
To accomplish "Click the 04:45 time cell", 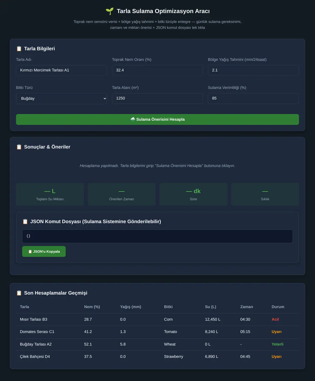I will click(245, 357).
